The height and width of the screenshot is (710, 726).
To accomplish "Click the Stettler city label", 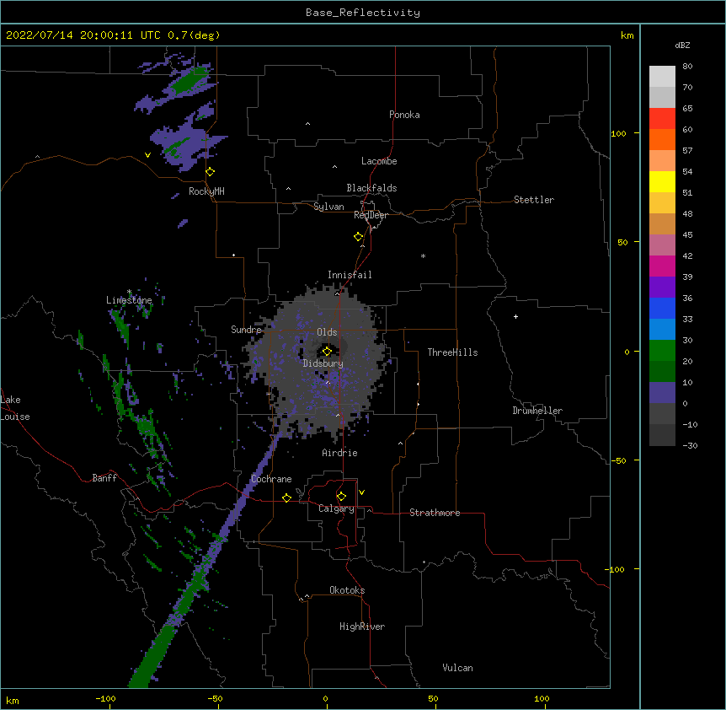I will click(x=533, y=200).
